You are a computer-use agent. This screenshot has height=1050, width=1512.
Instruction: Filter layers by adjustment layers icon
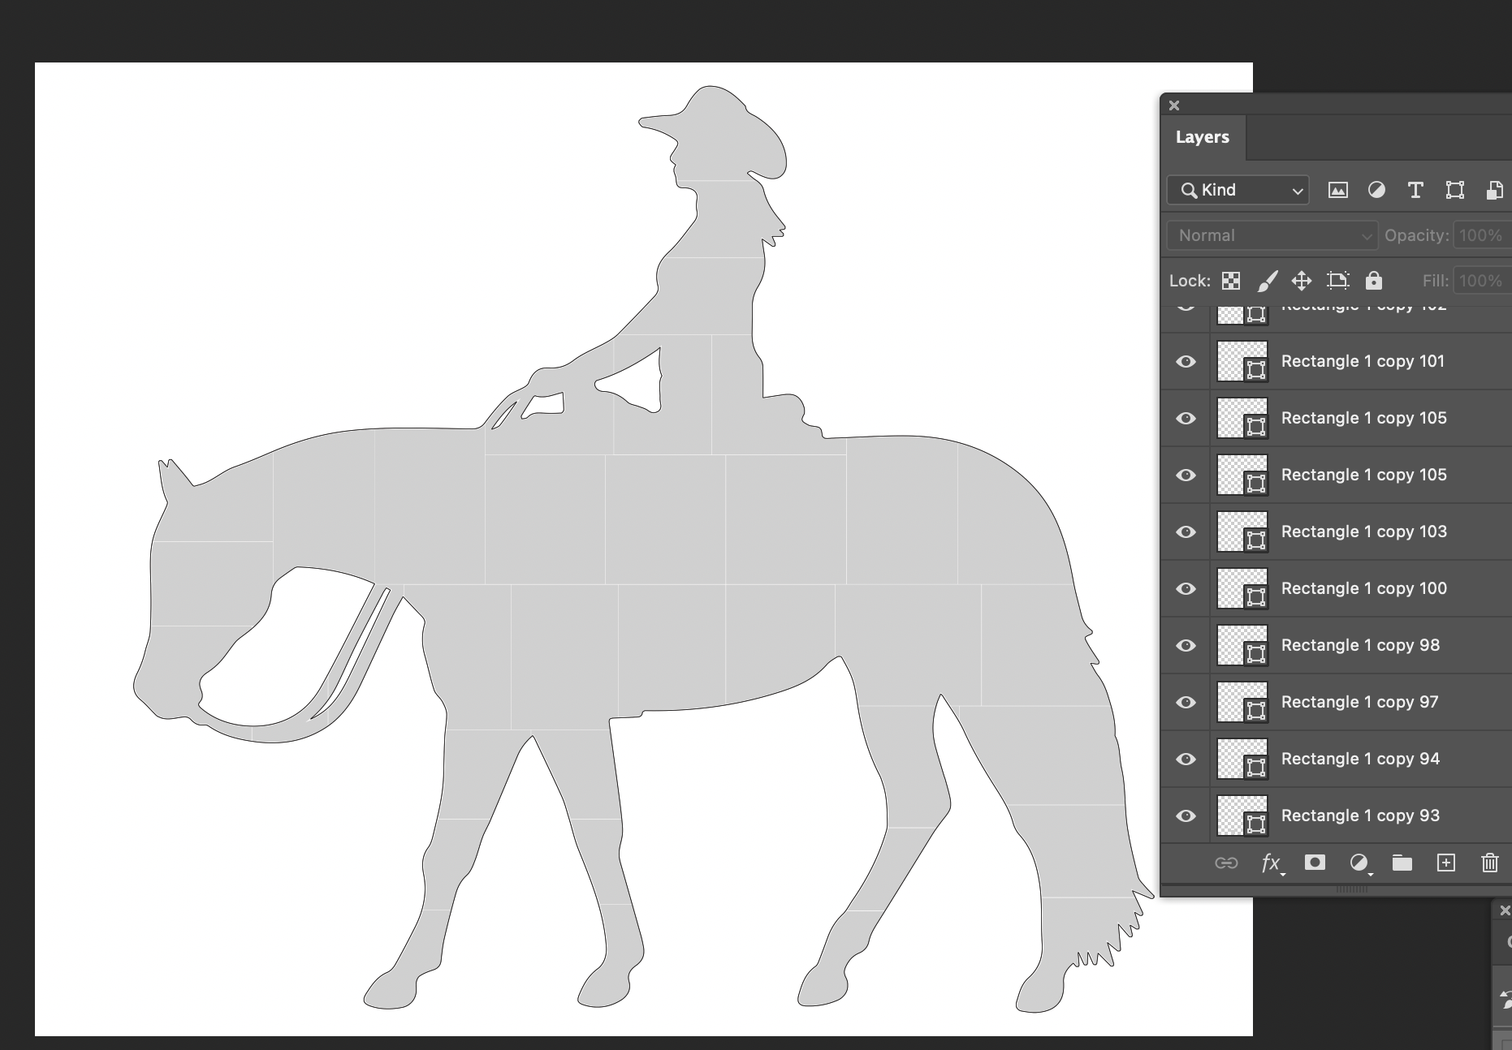click(1376, 190)
